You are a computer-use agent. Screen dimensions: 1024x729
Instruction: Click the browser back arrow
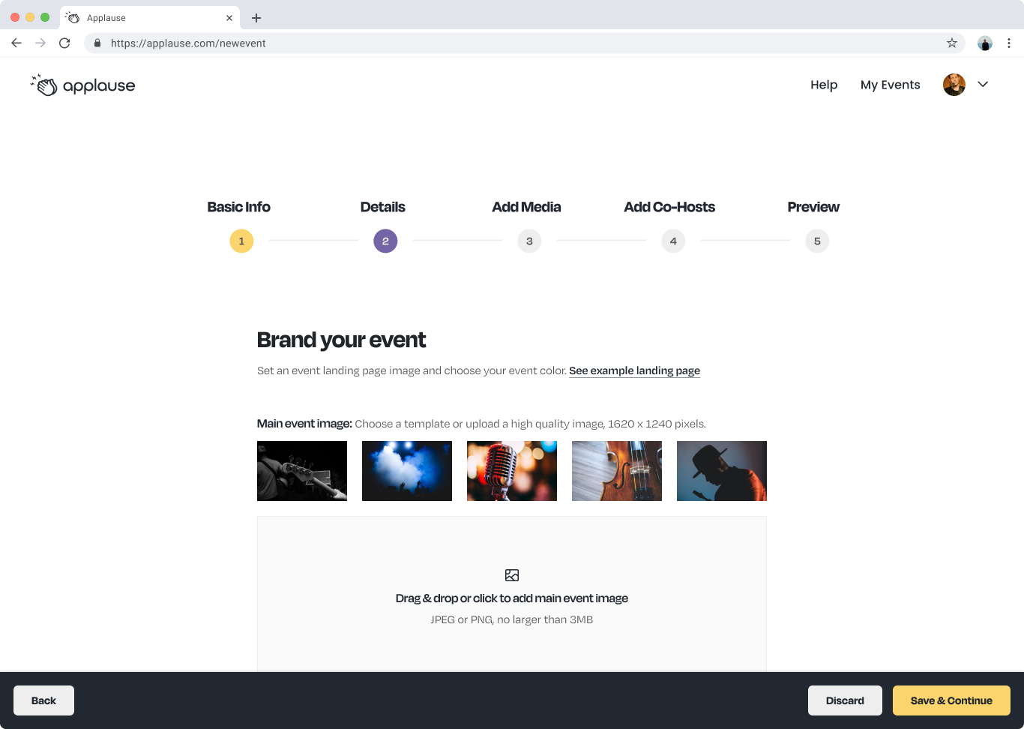(16, 43)
